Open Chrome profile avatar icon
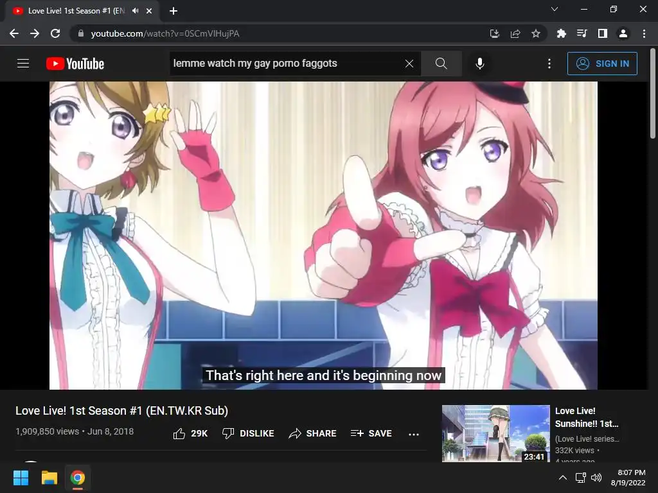Image resolution: width=658 pixels, height=493 pixels. tap(623, 33)
